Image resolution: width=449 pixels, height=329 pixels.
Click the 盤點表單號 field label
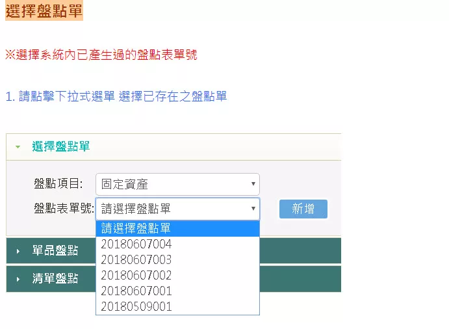pos(64,209)
